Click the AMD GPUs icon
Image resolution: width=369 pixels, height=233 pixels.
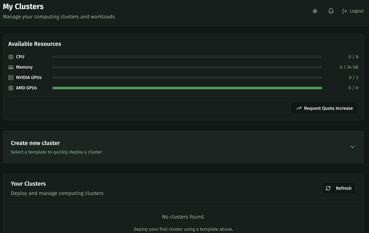11,88
